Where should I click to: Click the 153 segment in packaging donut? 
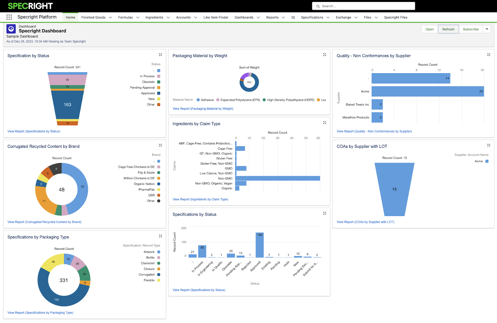[57, 299]
